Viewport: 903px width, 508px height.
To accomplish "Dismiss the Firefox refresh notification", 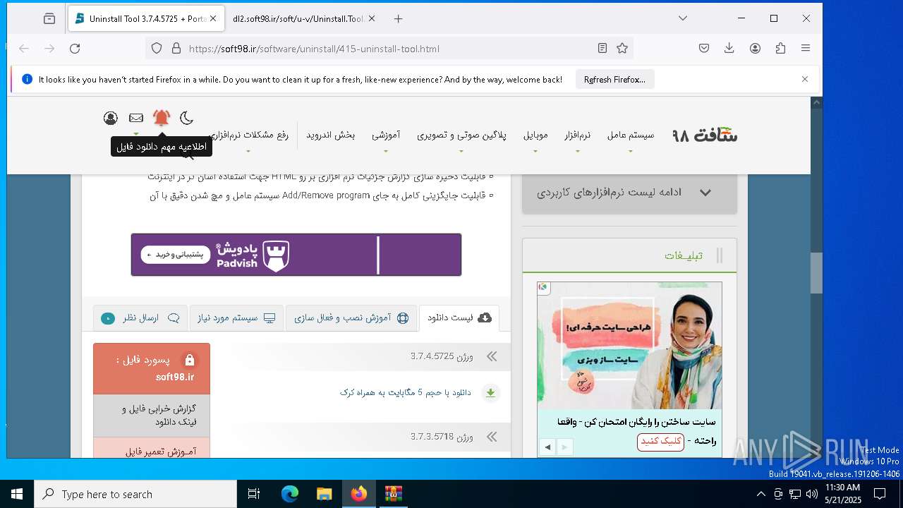I will pyautogui.click(x=805, y=79).
